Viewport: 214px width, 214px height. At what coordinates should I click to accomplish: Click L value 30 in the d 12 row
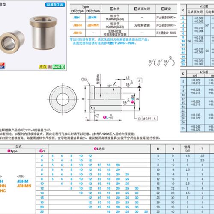137,188
